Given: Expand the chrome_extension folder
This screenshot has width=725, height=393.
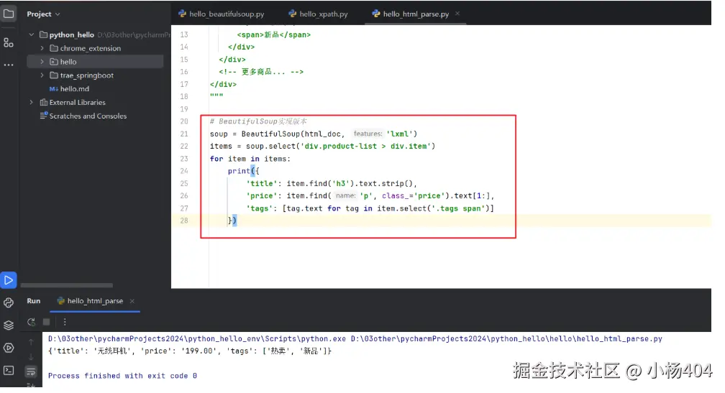Looking at the screenshot, I should 42,48.
